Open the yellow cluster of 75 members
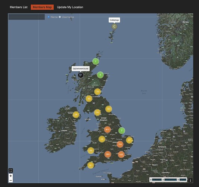 97,92
